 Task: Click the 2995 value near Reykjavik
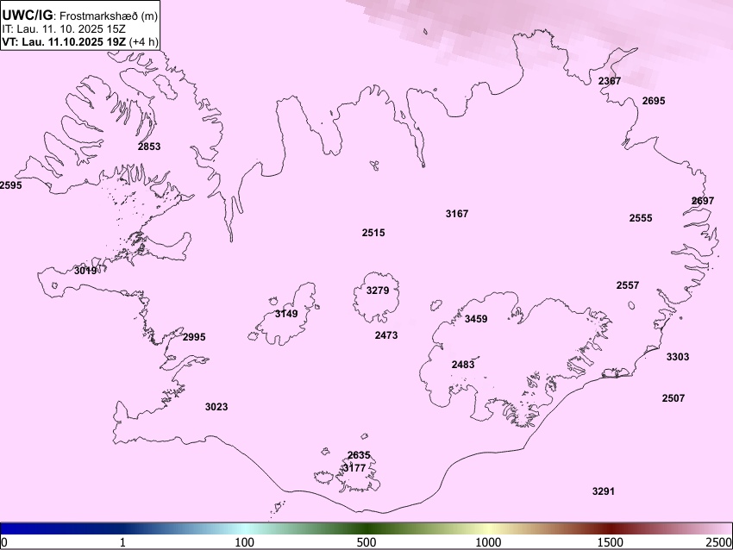pos(194,337)
